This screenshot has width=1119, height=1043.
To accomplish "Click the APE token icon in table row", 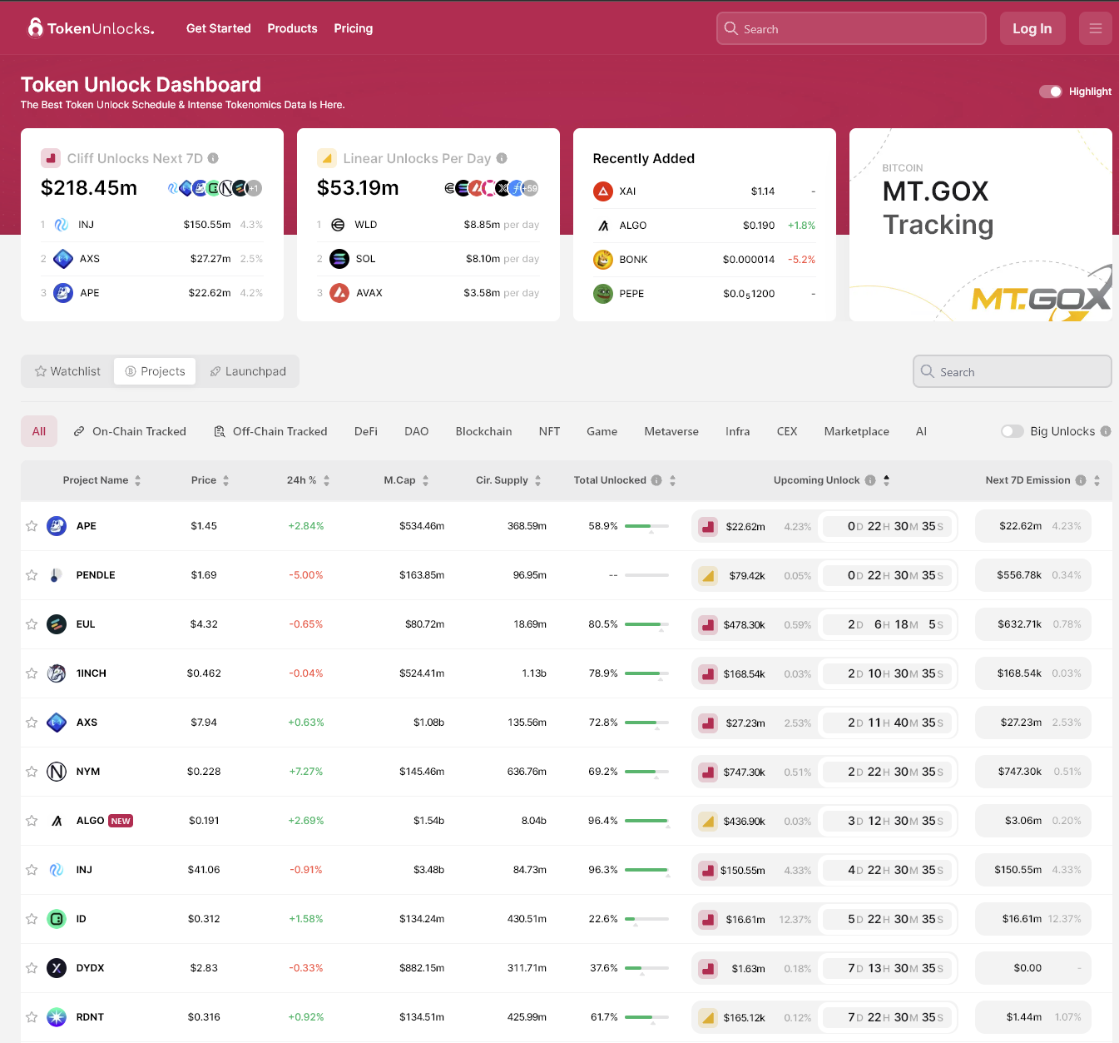I will coord(57,526).
